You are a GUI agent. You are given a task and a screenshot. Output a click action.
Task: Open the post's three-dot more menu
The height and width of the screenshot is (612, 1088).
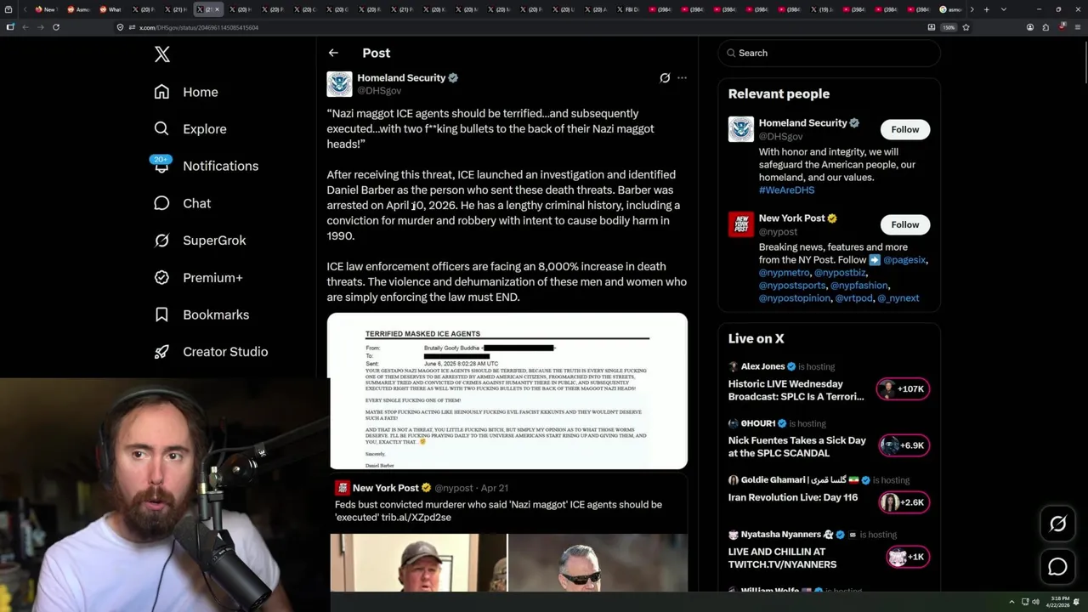click(x=682, y=77)
